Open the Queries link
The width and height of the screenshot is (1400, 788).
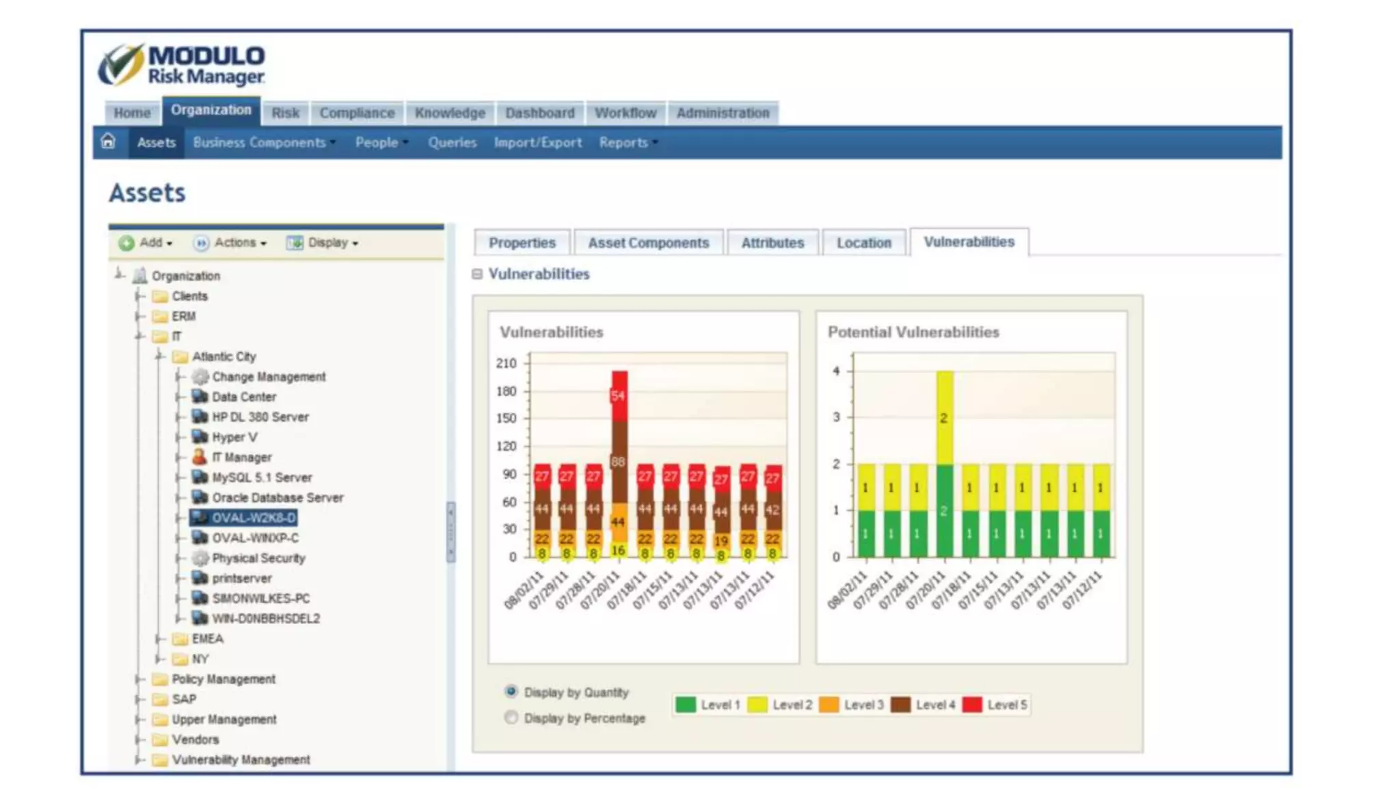tap(452, 142)
